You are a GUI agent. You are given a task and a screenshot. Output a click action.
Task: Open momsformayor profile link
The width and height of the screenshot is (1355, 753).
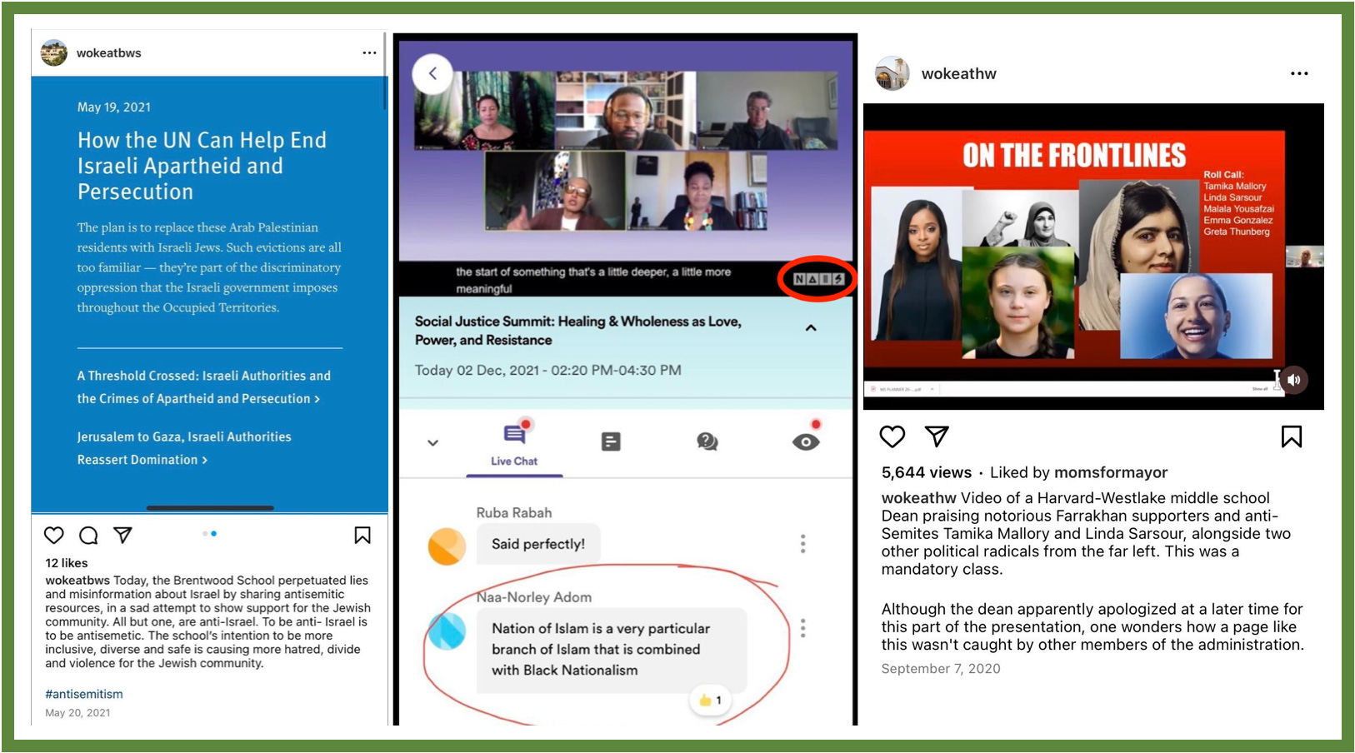[x=1111, y=472]
